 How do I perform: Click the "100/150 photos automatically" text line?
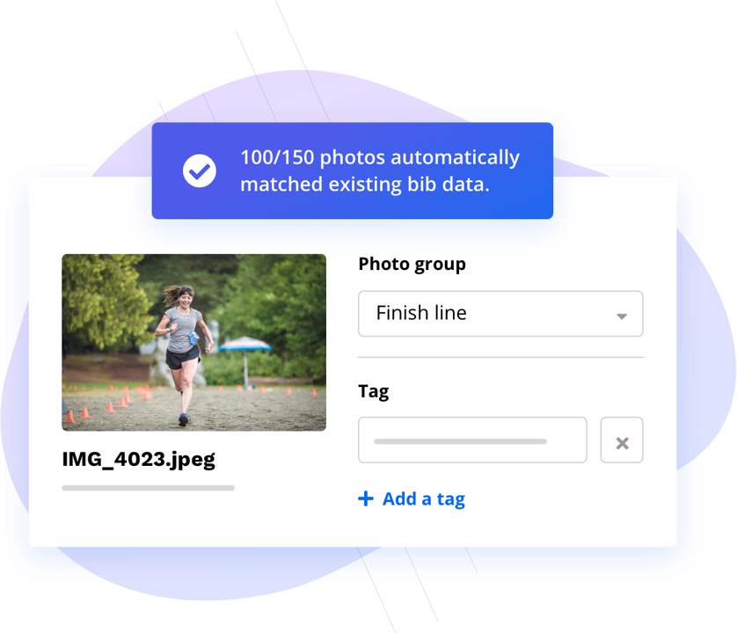[x=380, y=157]
